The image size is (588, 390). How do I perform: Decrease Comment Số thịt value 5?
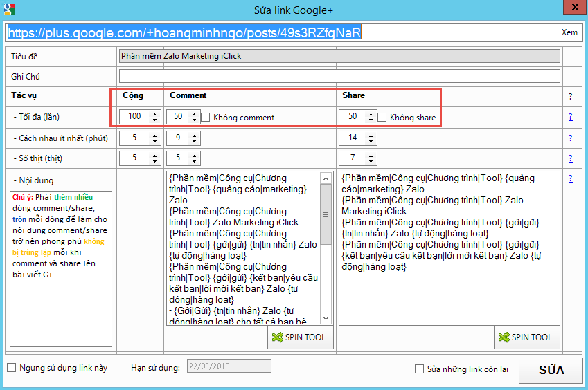pos(194,161)
